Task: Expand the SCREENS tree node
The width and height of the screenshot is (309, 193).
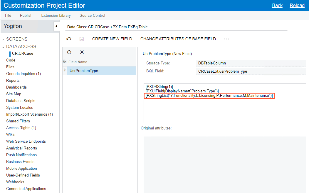Action: tap(3, 39)
